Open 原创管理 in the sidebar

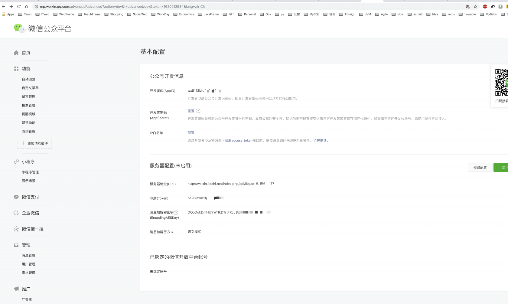28,132
